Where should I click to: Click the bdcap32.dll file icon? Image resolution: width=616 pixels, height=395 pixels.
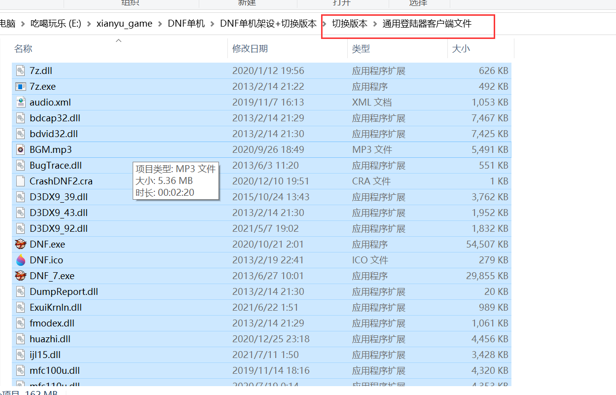(x=20, y=118)
